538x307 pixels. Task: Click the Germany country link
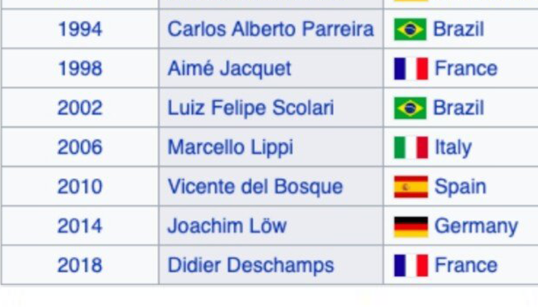point(476,226)
